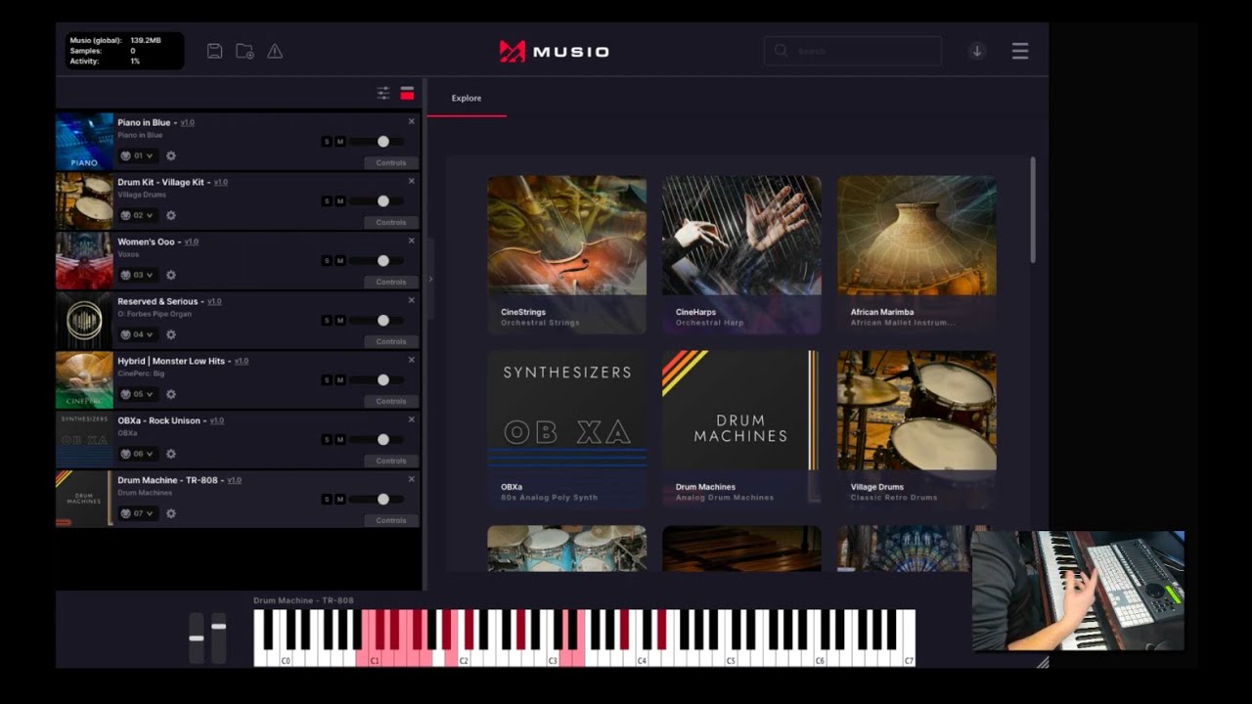The image size is (1252, 704).
Task: Open Controls for OBXa - Rock Unison
Action: pyautogui.click(x=390, y=462)
